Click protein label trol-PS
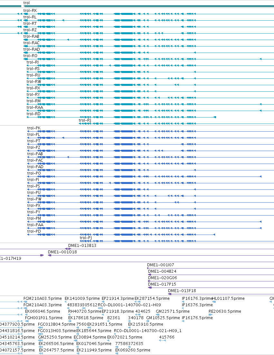The width and height of the screenshot is (274, 355). [x=34, y=186]
